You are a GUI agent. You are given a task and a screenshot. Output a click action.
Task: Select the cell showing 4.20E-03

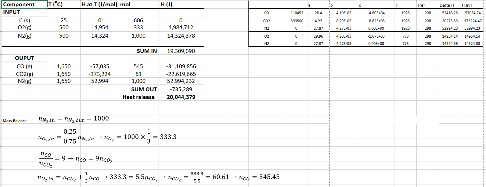344,36
